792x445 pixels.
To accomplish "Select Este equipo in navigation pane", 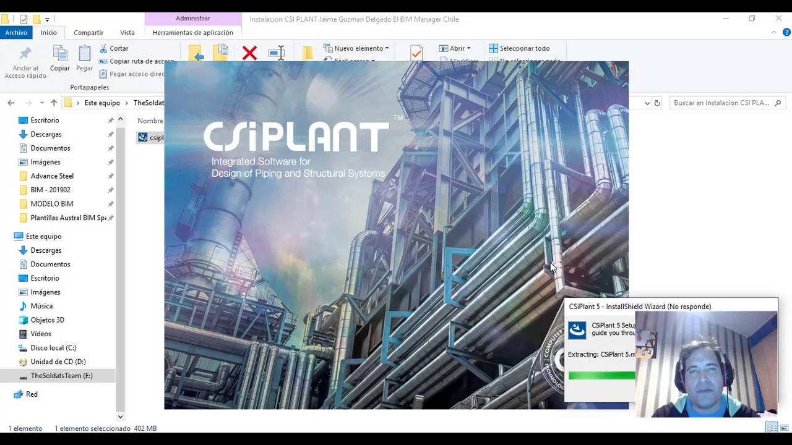I will 43,236.
